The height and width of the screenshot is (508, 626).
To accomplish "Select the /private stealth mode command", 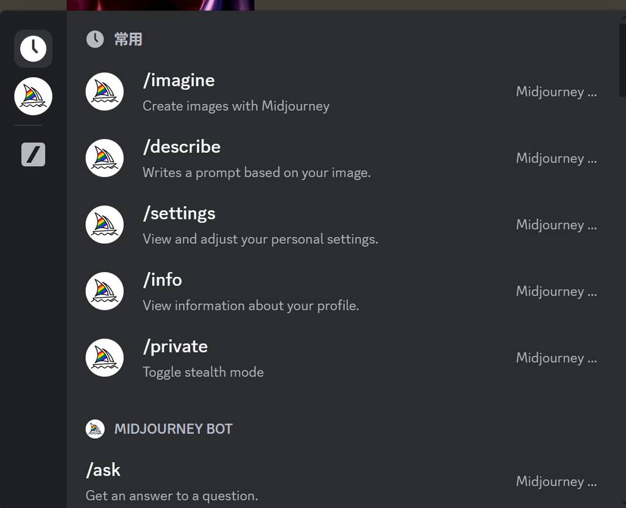I will pos(175,347).
